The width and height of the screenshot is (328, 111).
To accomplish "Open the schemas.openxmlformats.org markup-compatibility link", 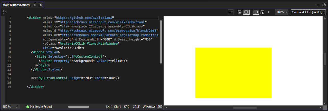I will (110, 35).
